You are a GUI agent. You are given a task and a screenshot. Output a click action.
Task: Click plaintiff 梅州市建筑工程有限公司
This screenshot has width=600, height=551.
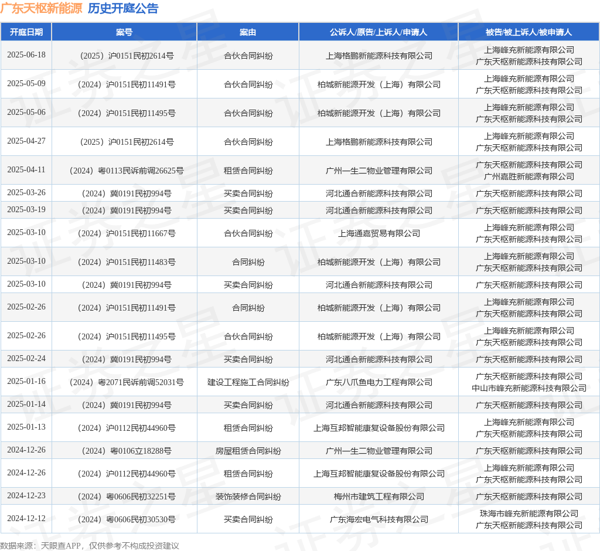coord(379,496)
